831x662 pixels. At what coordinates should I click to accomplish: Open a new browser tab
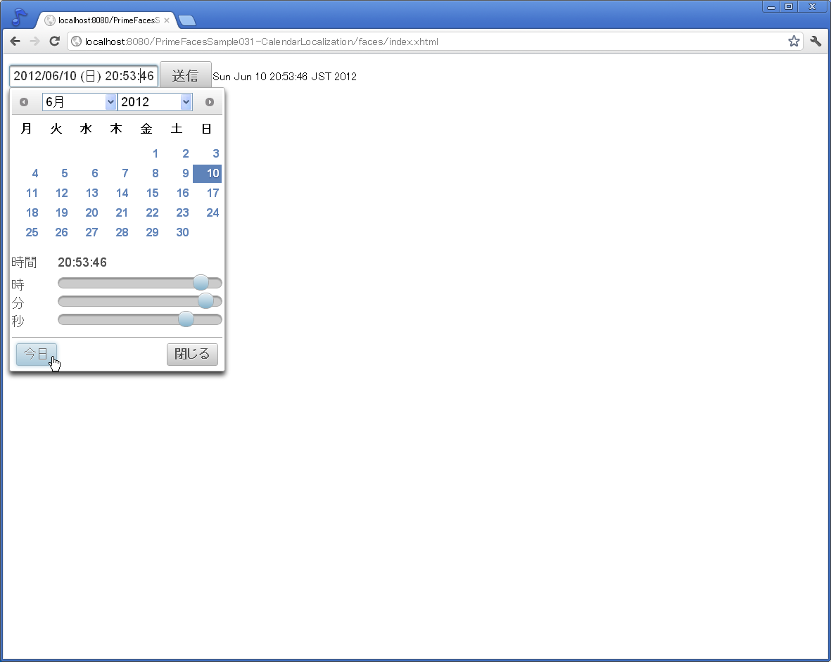click(187, 20)
